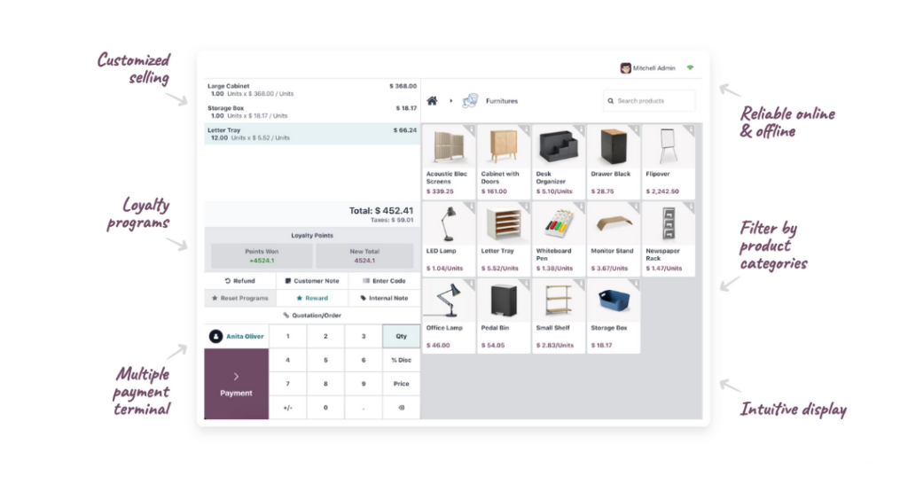Screen dimensions: 908x484
Task: Add Pedal Bin product
Action: click(504, 316)
